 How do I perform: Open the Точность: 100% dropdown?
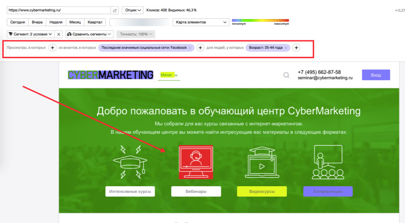click(x=136, y=34)
